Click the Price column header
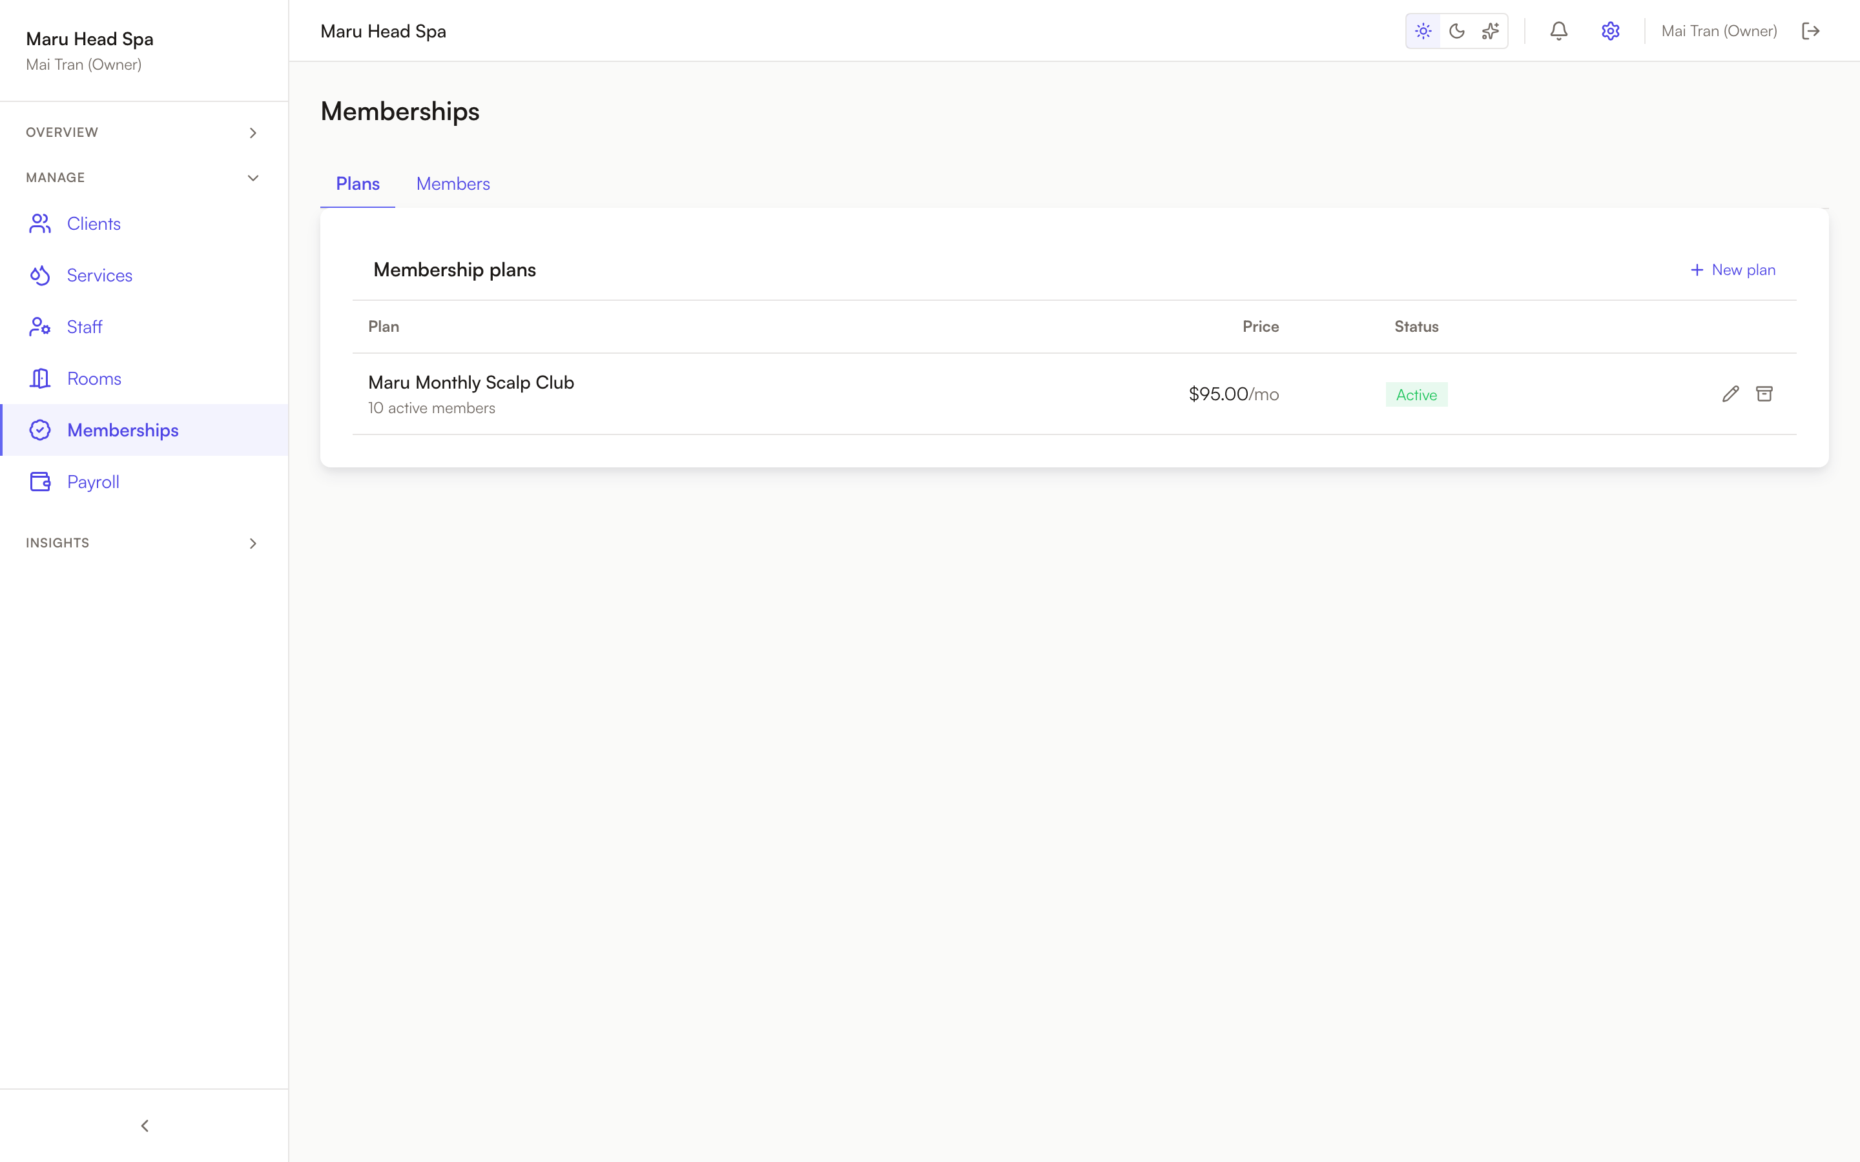Image resolution: width=1860 pixels, height=1162 pixels. 1261,327
